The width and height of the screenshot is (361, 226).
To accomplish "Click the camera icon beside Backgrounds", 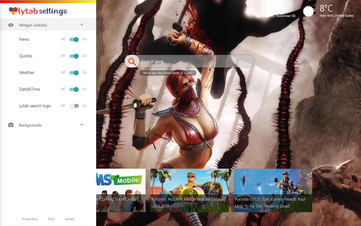I will [11, 125].
